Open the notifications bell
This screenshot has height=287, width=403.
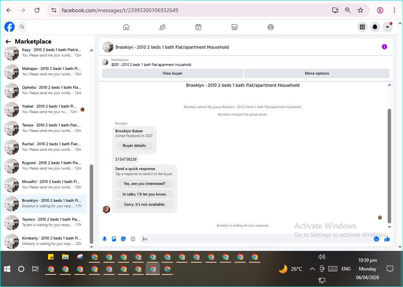pyautogui.click(x=375, y=27)
